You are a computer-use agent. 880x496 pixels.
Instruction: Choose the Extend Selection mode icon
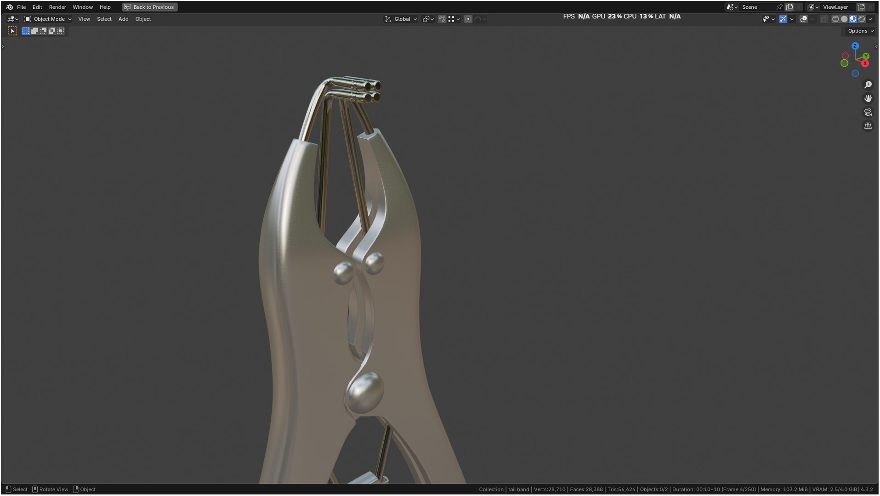34,31
